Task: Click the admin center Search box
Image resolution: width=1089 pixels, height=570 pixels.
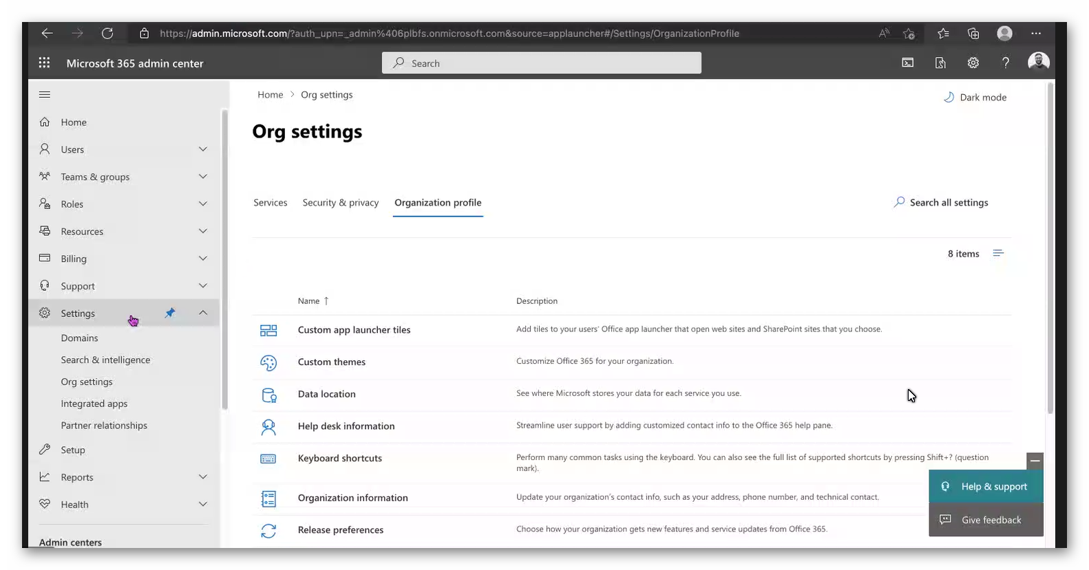Action: pyautogui.click(x=542, y=63)
